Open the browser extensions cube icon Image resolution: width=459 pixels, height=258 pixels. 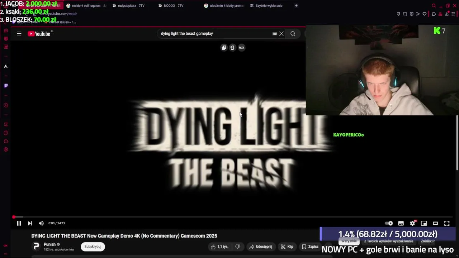tap(434, 14)
